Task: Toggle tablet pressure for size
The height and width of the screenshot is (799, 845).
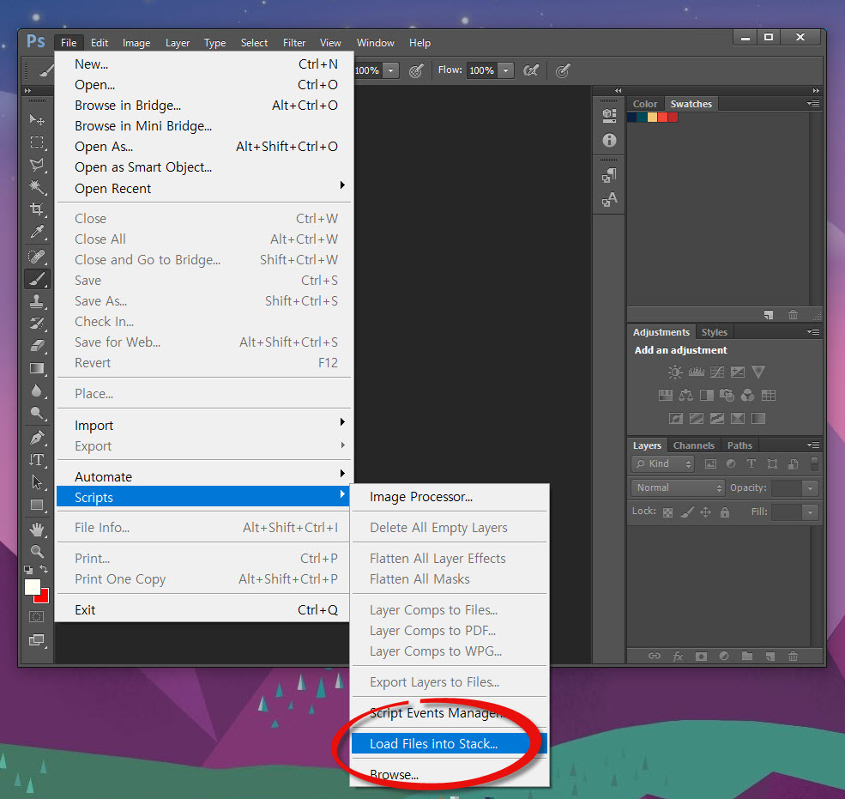Action: coord(563,70)
